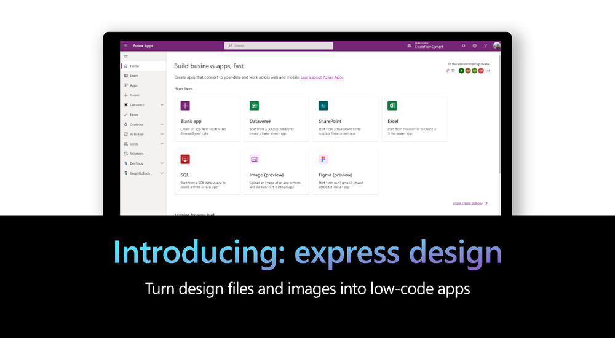The width and height of the screenshot is (615, 338).
Task: Click the environment icon beside CreateFromContent
Action: click(409, 45)
